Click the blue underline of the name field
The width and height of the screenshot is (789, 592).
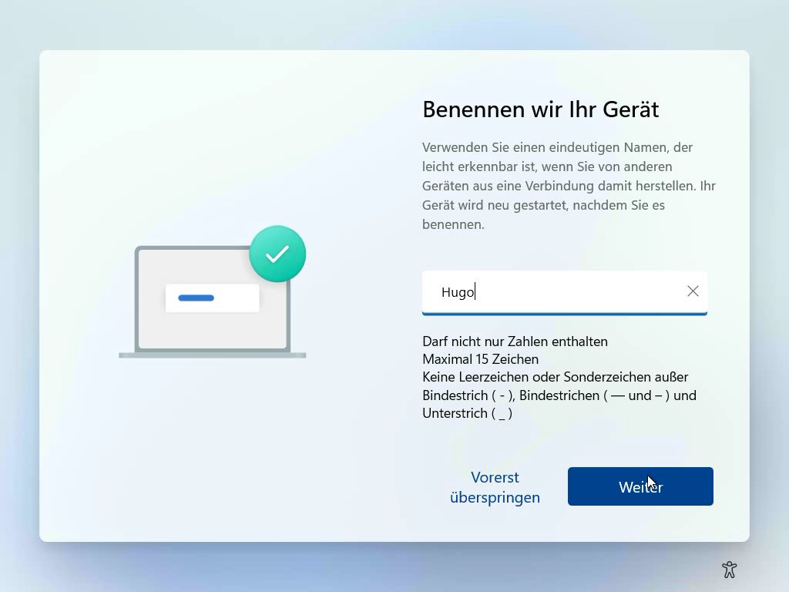click(x=564, y=314)
